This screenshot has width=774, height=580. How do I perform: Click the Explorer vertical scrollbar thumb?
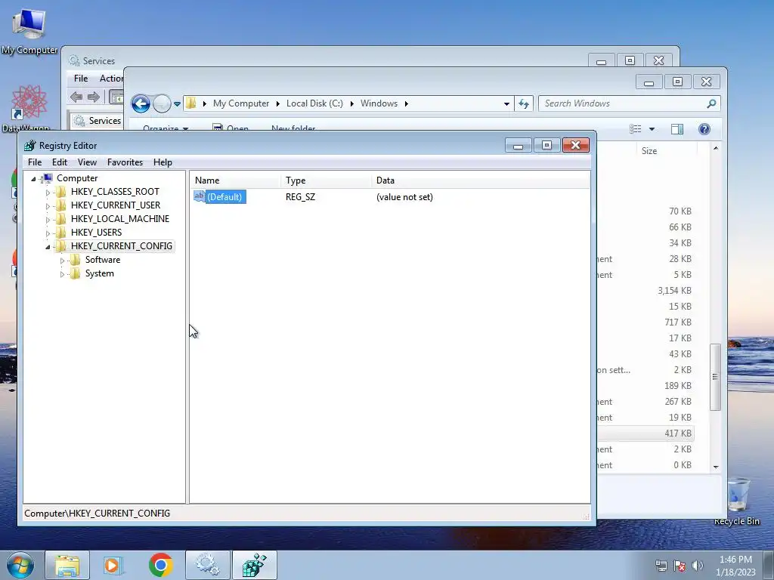[715, 378]
